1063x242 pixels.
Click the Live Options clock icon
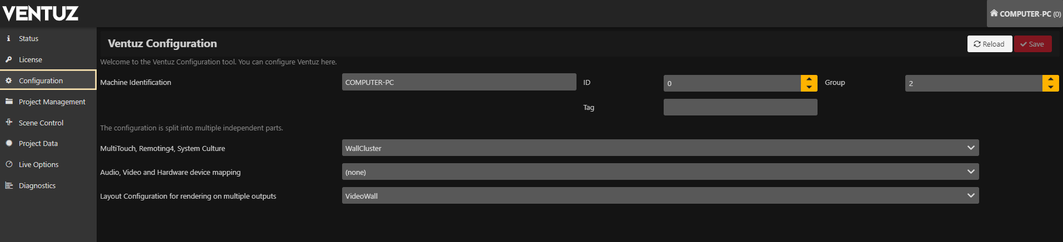[x=9, y=164]
